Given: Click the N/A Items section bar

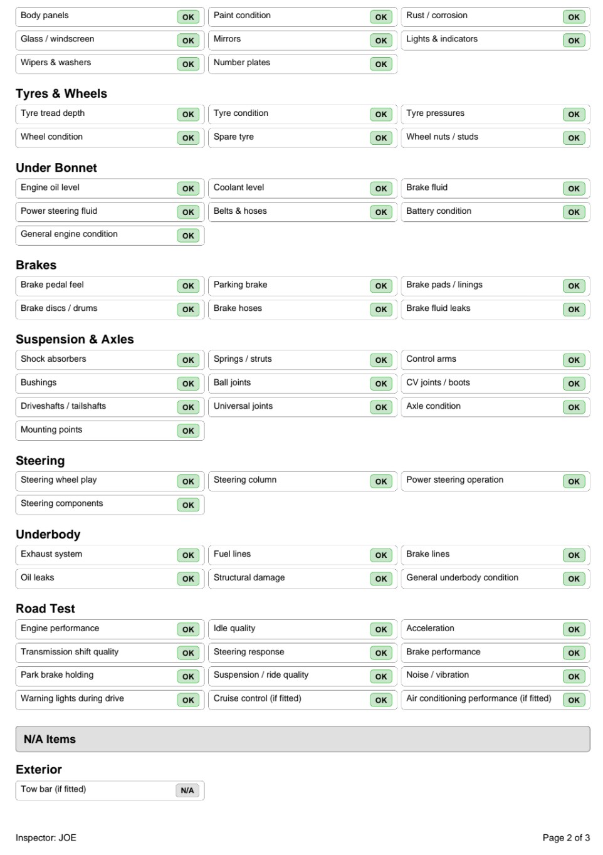Looking at the screenshot, I should click(302, 739).
